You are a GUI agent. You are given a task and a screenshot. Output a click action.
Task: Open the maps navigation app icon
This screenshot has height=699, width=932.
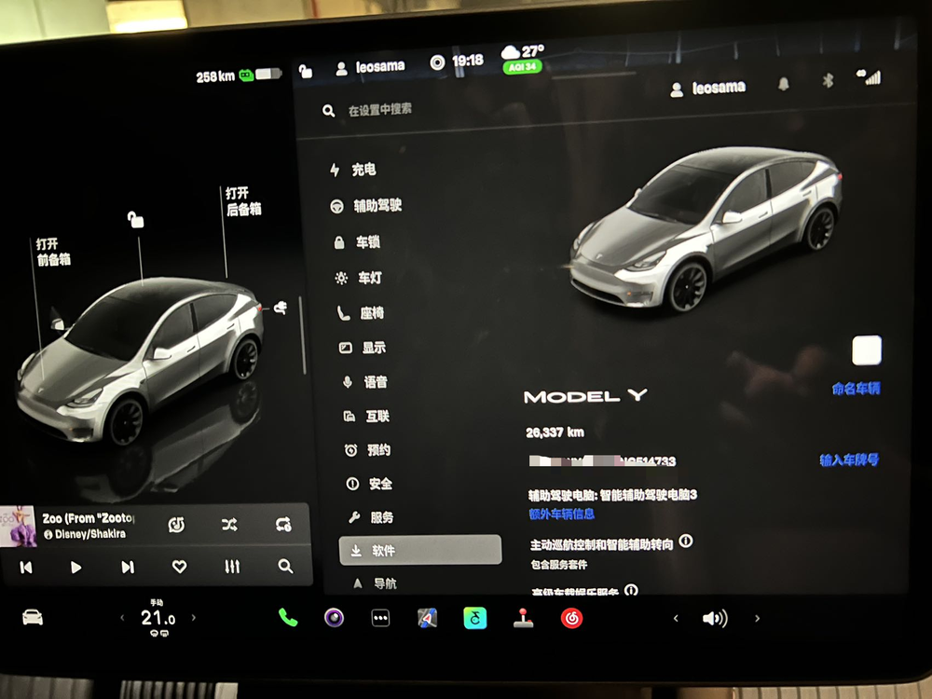428,618
